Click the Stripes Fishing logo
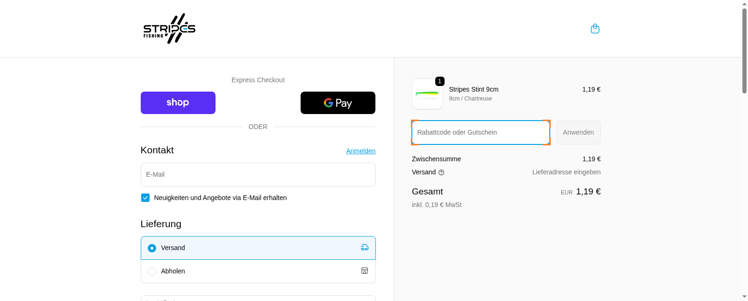The width and height of the screenshot is (748, 301). pyautogui.click(x=169, y=29)
